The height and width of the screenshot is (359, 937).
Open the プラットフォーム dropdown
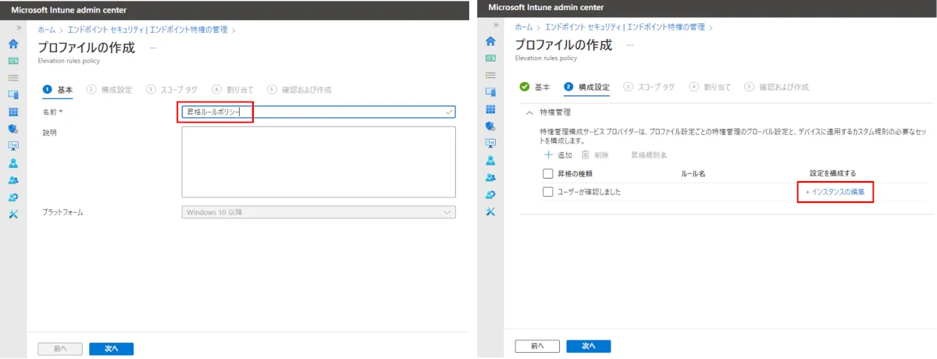(318, 212)
